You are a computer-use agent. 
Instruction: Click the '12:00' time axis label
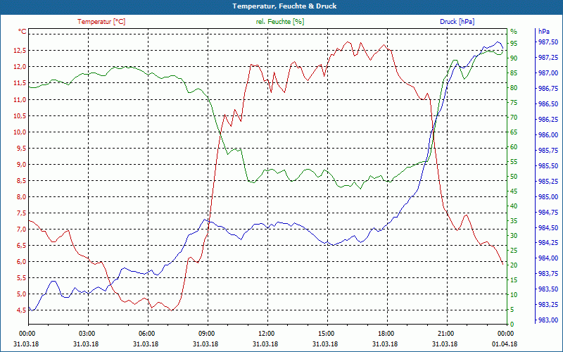[266, 333]
